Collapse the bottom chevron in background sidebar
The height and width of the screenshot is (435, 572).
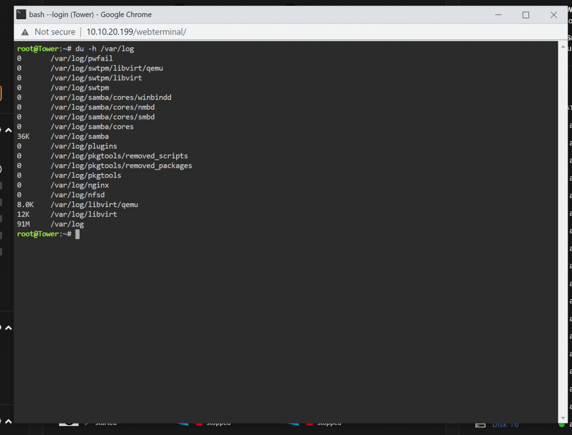coord(9,421)
